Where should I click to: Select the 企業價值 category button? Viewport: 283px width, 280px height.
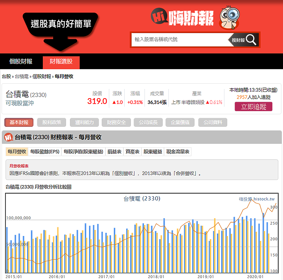coord(180,123)
